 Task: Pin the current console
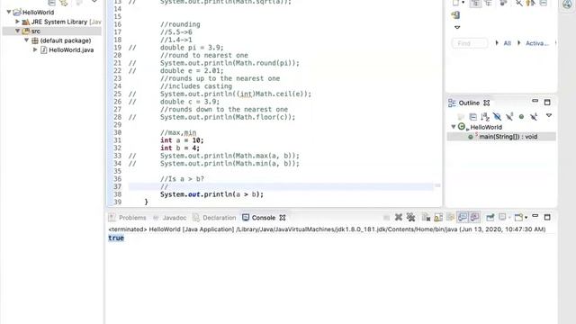[x=490, y=218]
